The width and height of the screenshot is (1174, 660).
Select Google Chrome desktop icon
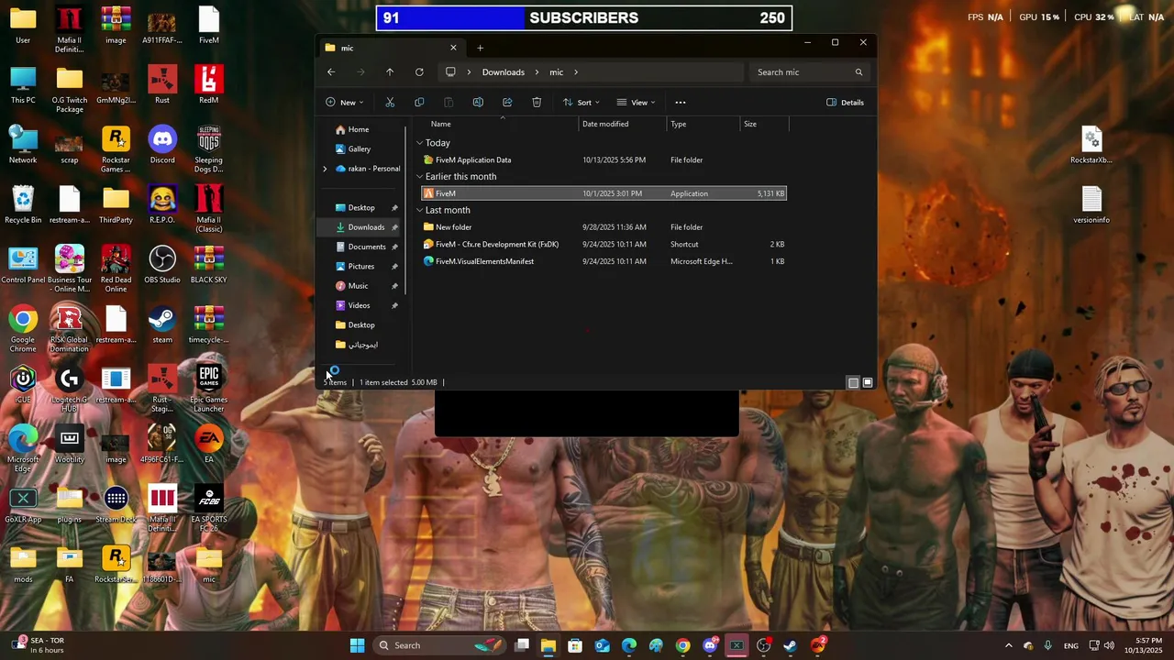[x=23, y=330]
